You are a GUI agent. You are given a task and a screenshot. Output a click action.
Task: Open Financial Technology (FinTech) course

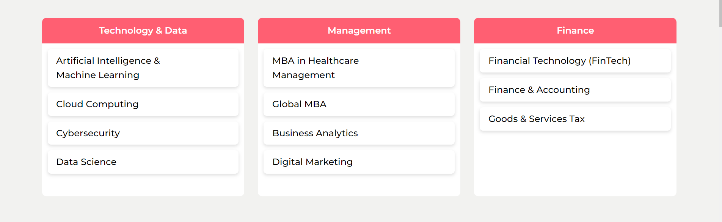point(575,61)
